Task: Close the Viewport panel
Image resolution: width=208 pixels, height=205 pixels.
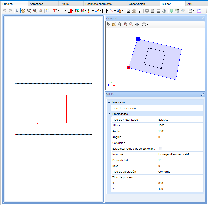Action: pyautogui.click(x=202, y=18)
